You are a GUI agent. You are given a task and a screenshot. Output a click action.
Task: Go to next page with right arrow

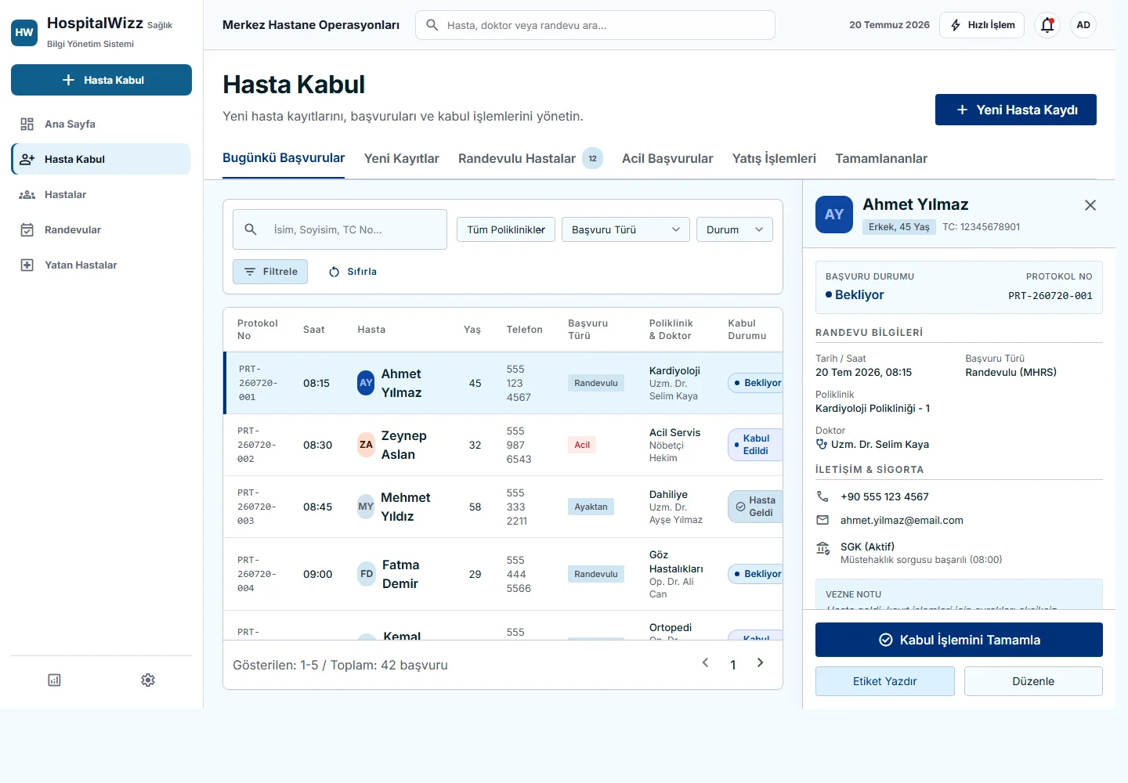(x=760, y=663)
